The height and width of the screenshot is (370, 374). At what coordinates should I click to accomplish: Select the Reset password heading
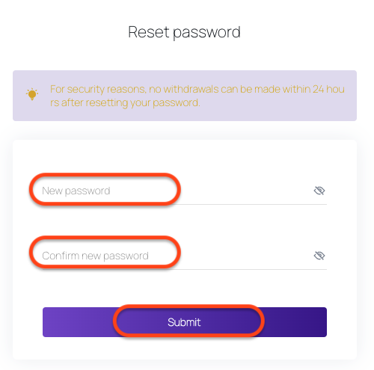pyautogui.click(x=184, y=32)
